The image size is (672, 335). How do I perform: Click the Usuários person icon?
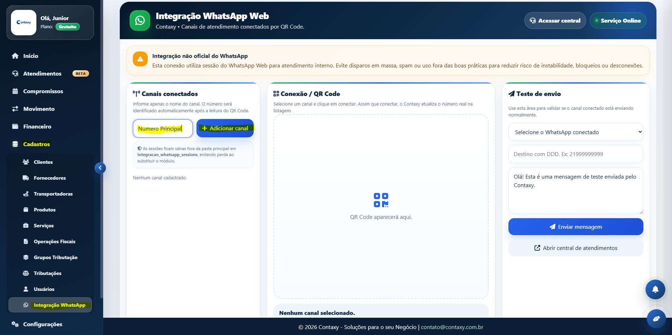coord(26,289)
